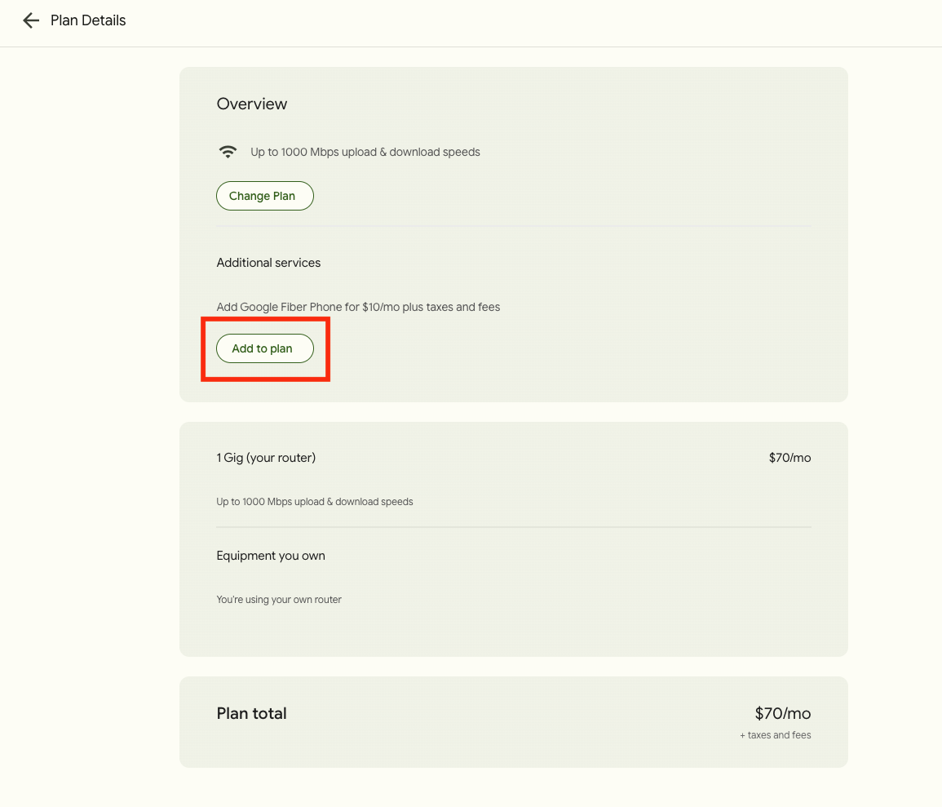This screenshot has width=942, height=807.
Task: Click the Plan Details page title
Action: pyautogui.click(x=88, y=20)
